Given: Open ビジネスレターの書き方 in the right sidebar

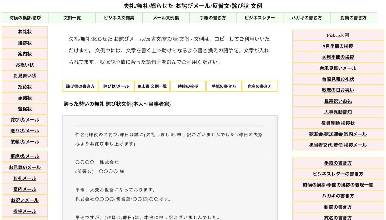Looking at the screenshot, I should pos(338,174).
